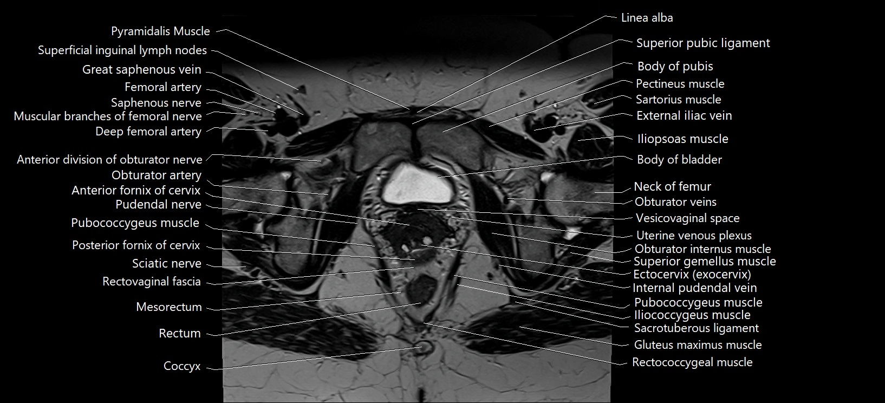Select the Uterine venous plexus label
Screen dimensions: 885x403
pos(694,236)
